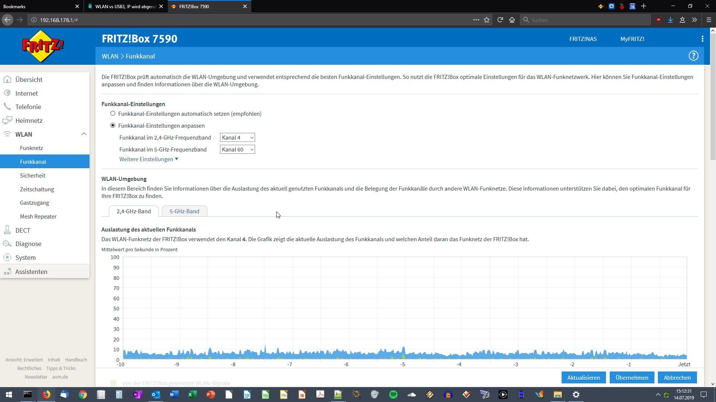Open page actions three-dot menu in address bar

476,20
